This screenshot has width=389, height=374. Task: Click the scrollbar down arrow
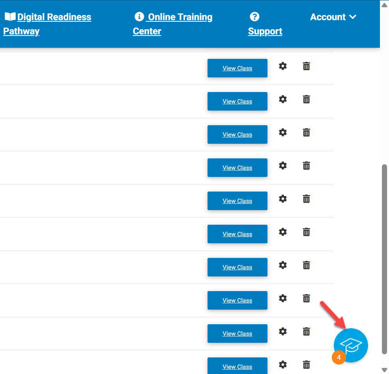click(384, 369)
